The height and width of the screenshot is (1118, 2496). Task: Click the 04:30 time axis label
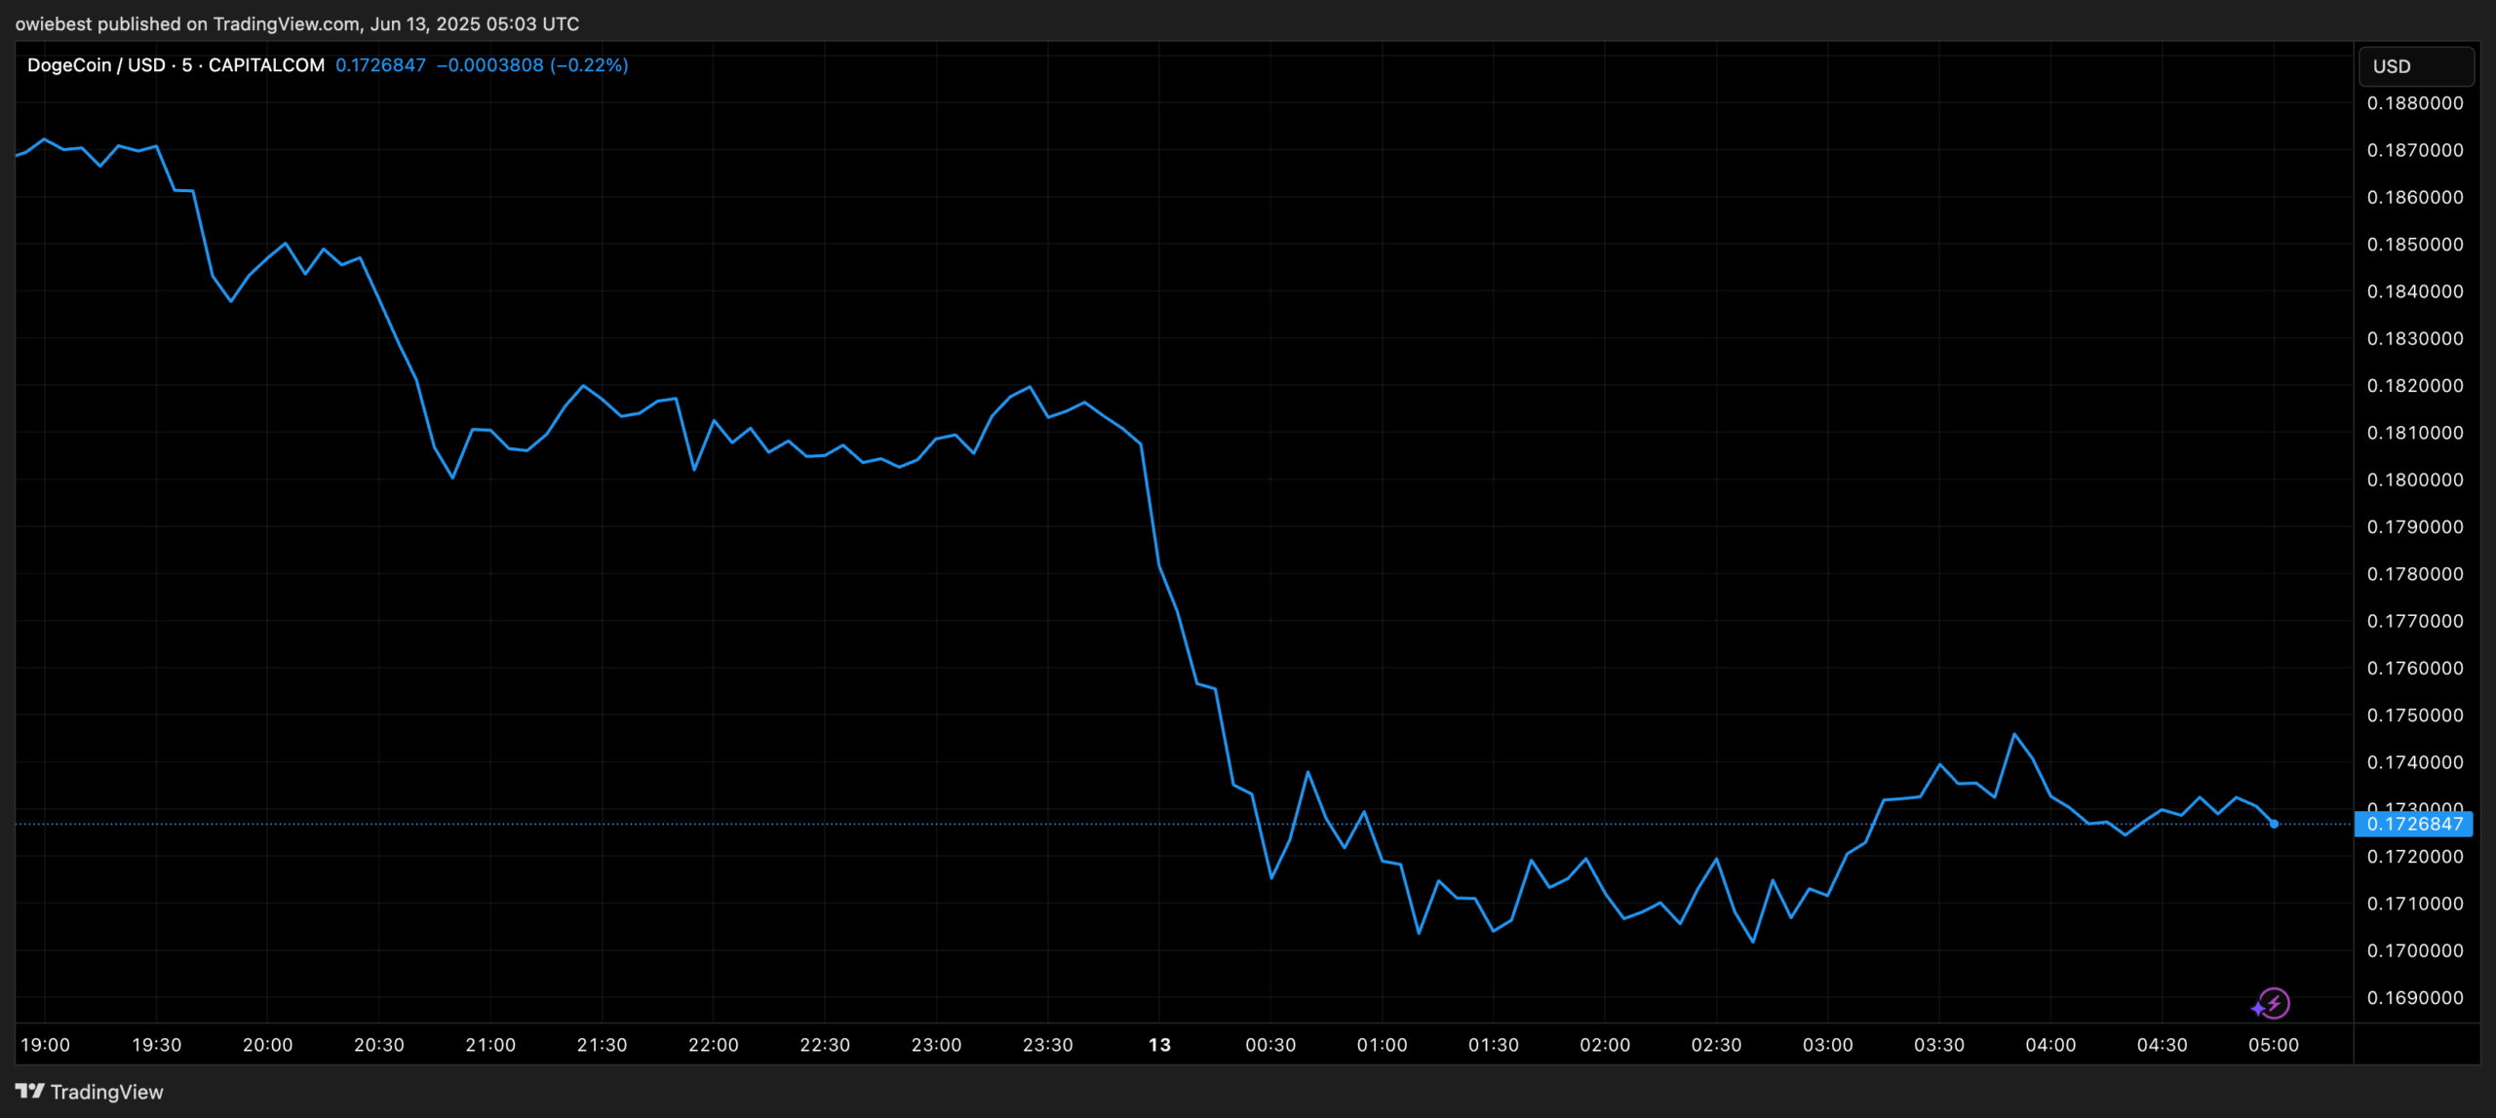pos(2162,1045)
